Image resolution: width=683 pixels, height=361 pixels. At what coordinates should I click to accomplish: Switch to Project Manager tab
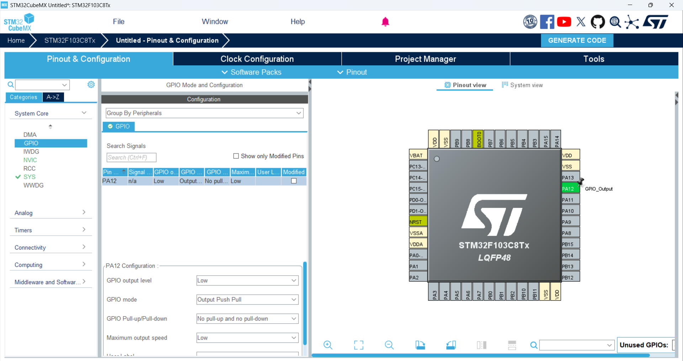click(425, 59)
